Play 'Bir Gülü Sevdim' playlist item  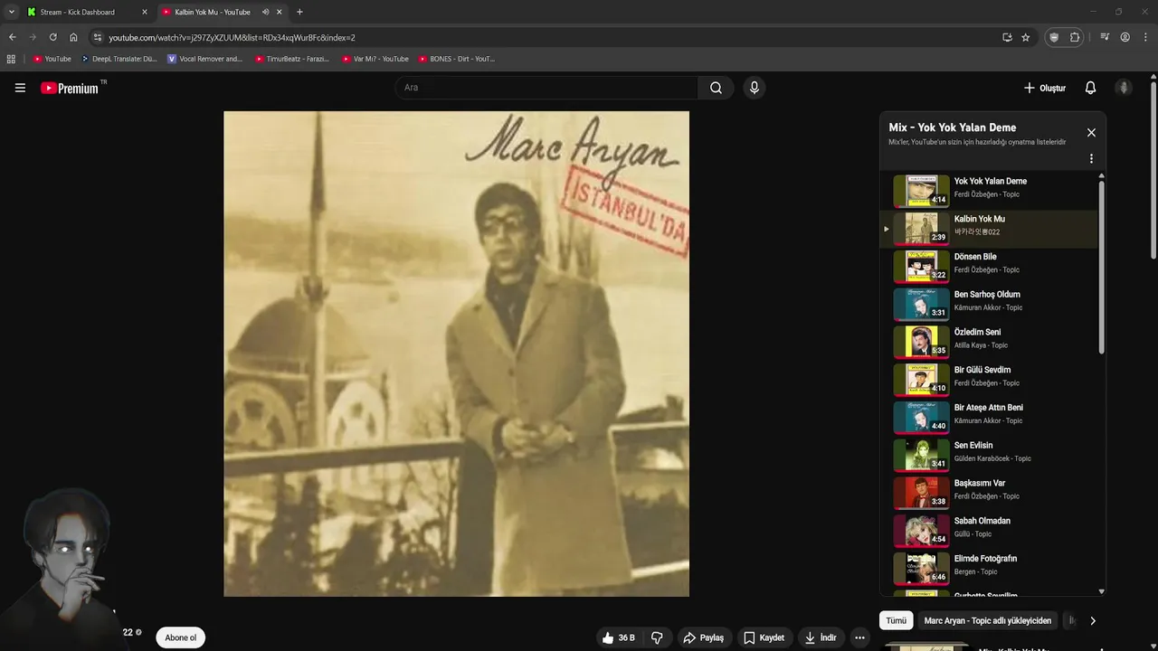989,380
